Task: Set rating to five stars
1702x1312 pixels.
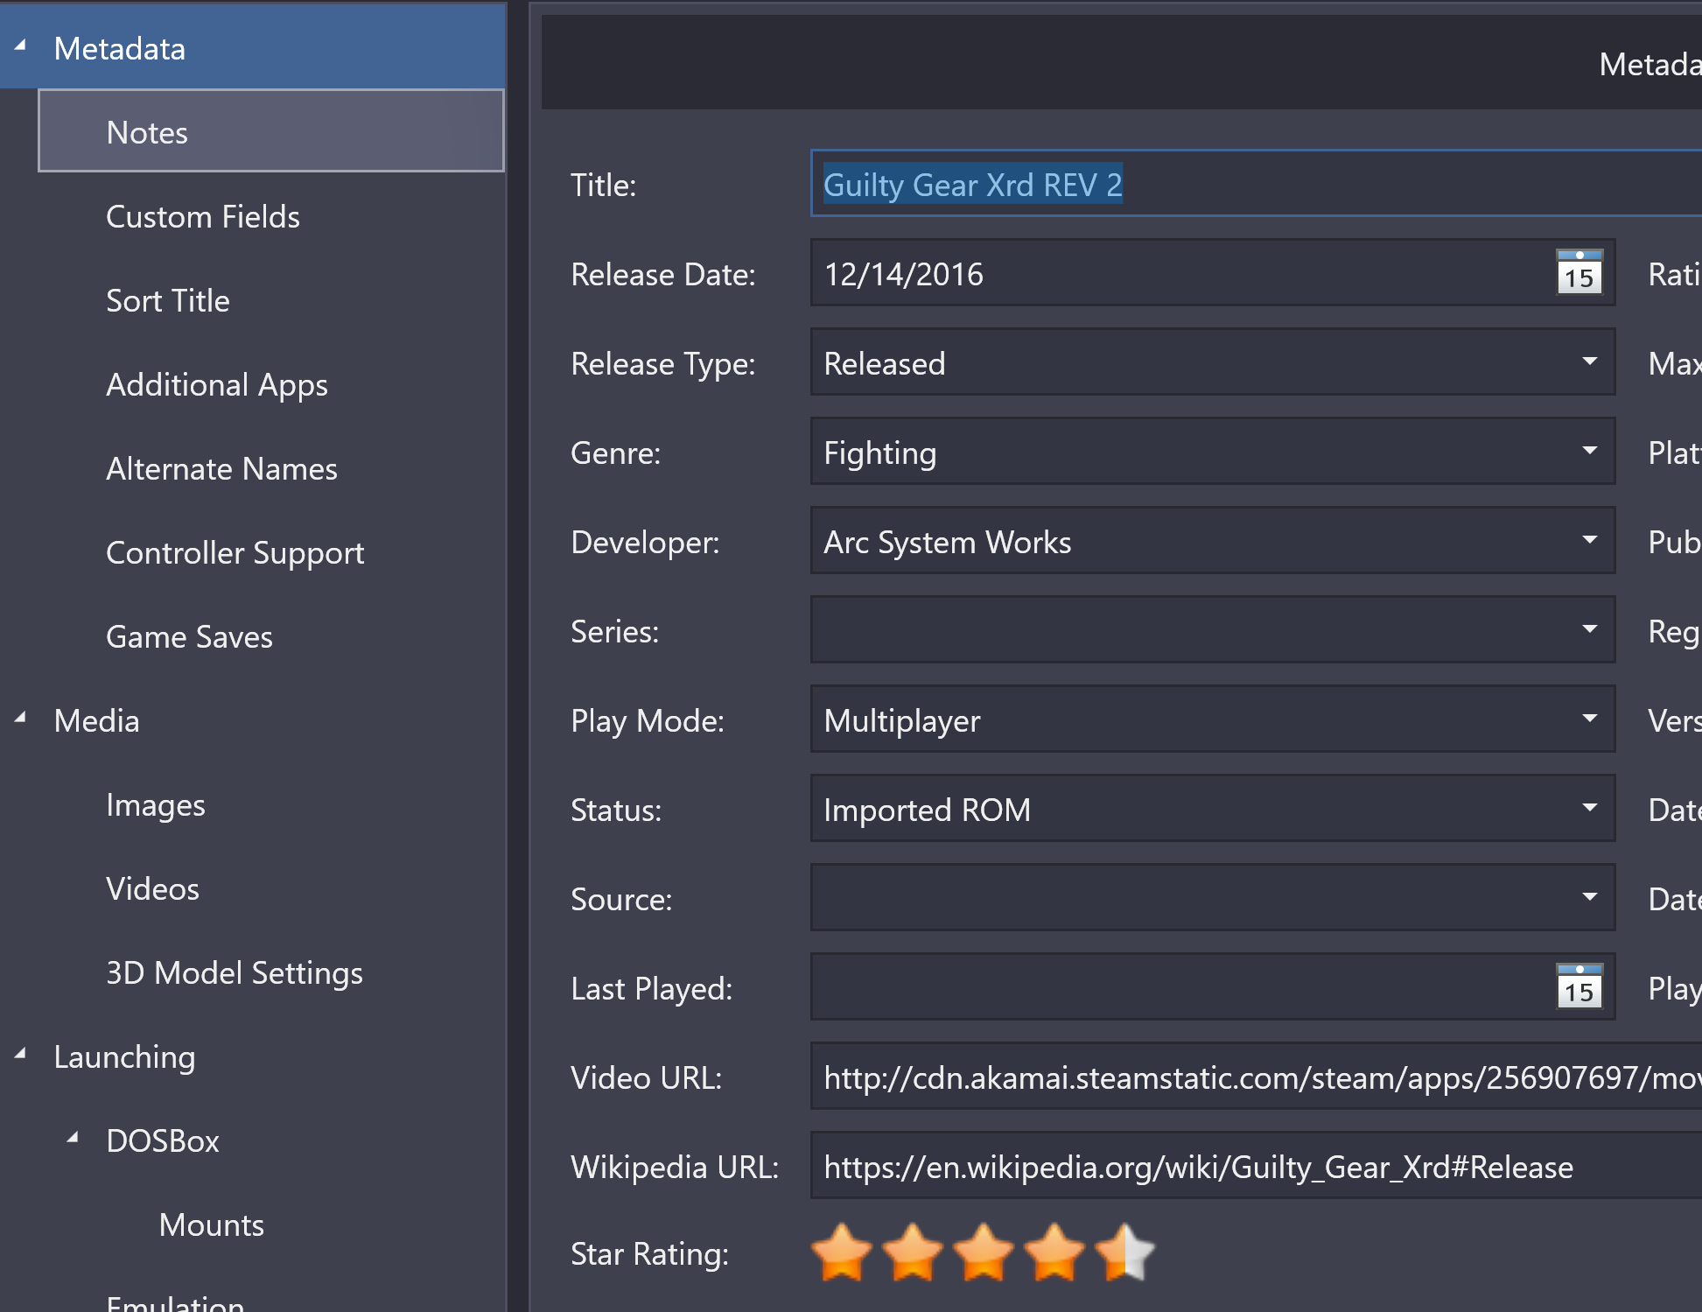Action: point(1125,1252)
